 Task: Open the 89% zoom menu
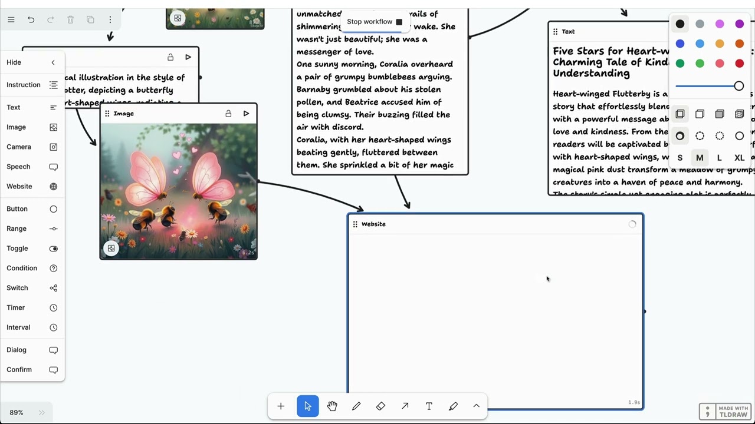pyautogui.click(x=17, y=413)
